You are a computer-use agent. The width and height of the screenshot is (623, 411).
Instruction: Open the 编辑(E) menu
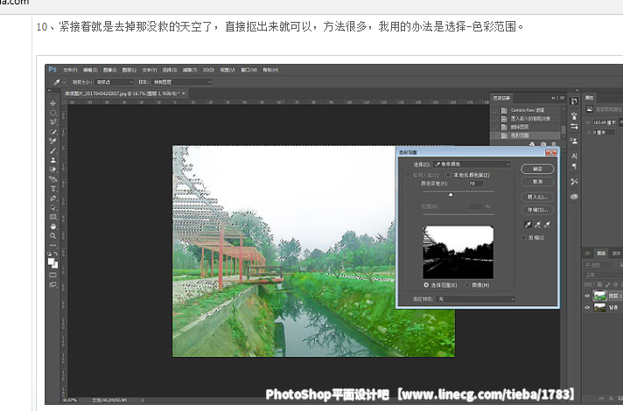(90, 70)
